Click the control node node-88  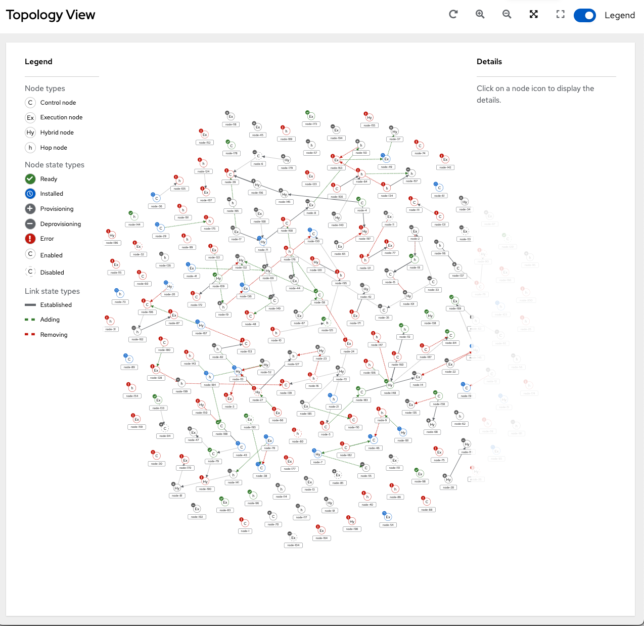click(426, 501)
